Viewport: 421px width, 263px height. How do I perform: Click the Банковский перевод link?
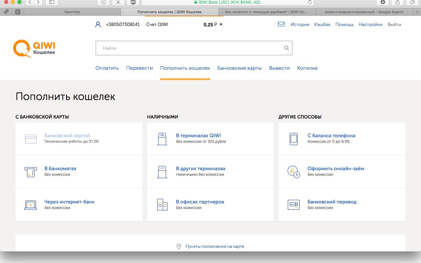tap(332, 202)
